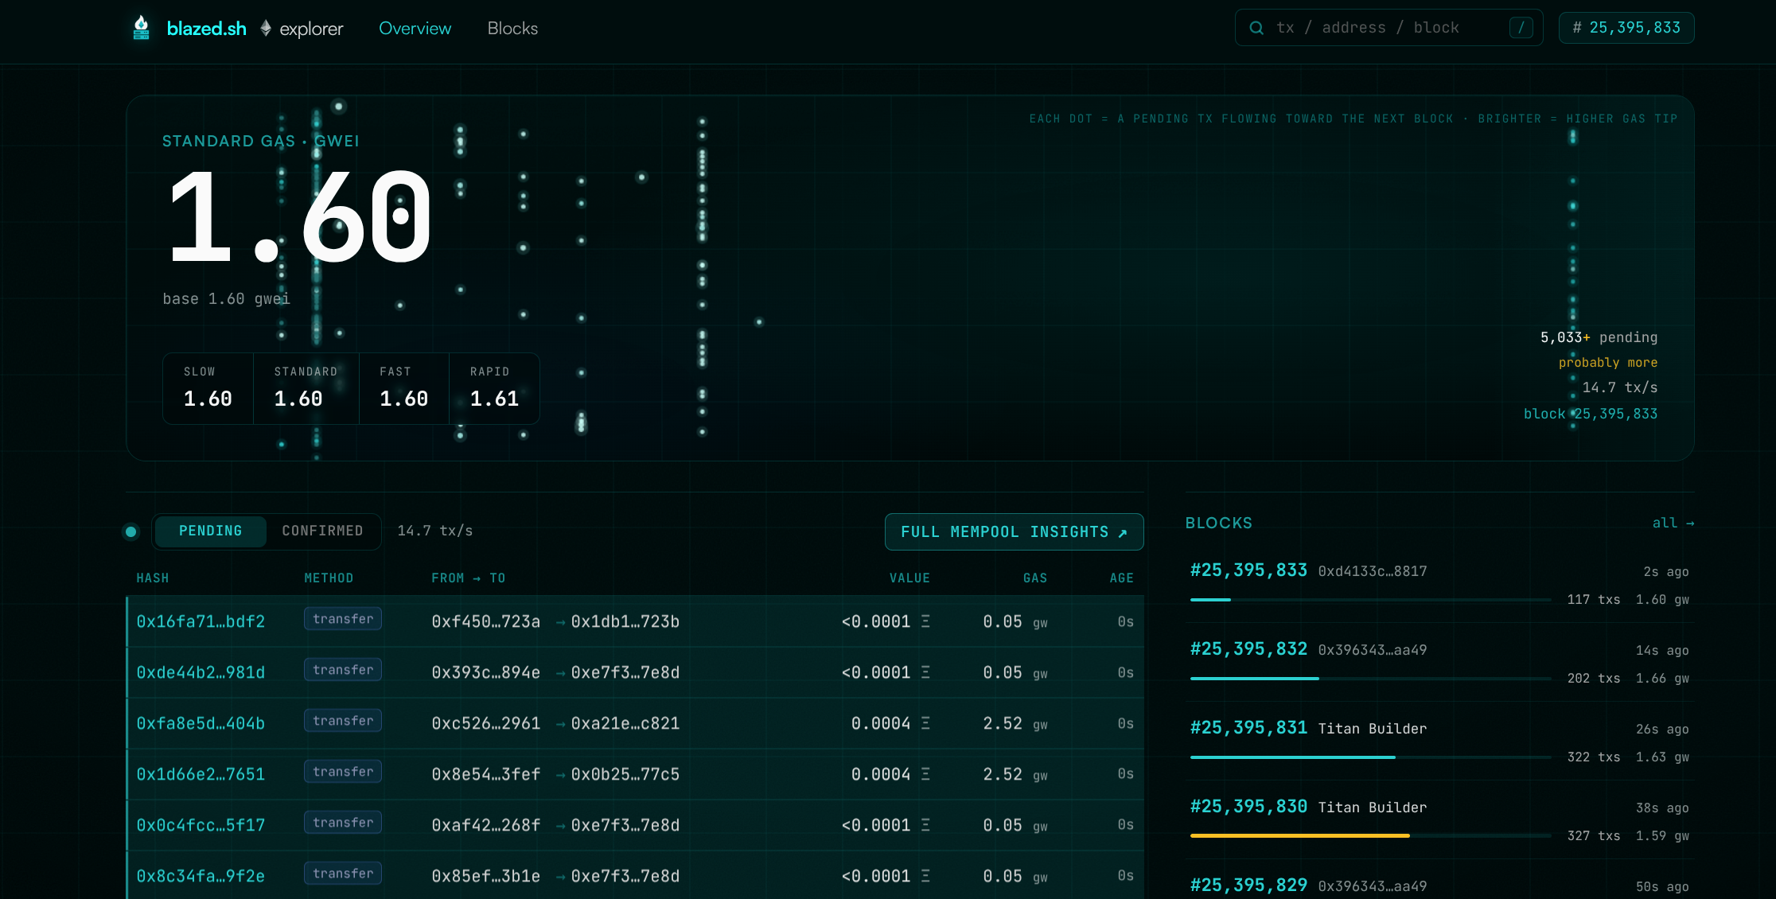
Task: Click the live indicator dot beside Pending
Action: (x=131, y=531)
